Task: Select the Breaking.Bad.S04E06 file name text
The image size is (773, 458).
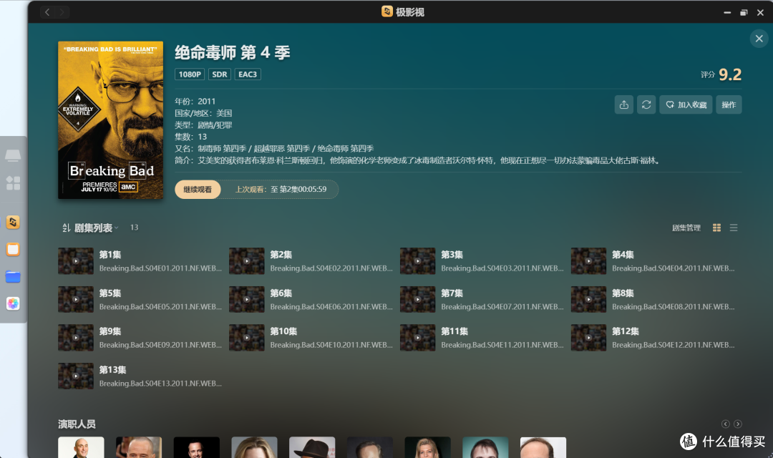Action: pos(331,307)
